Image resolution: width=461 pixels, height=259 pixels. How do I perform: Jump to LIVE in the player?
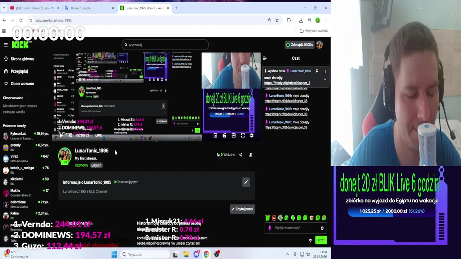click(x=98, y=135)
